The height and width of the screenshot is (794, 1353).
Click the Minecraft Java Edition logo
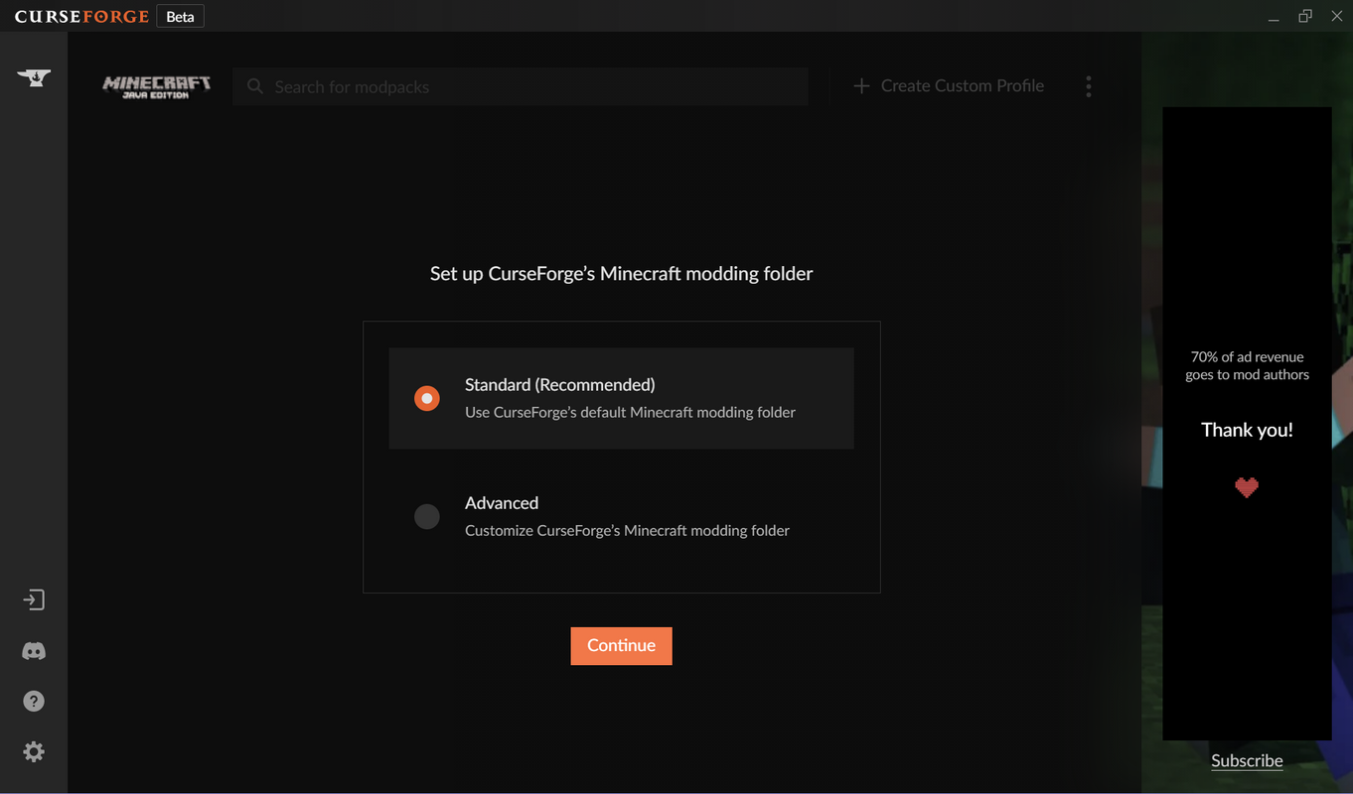157,86
